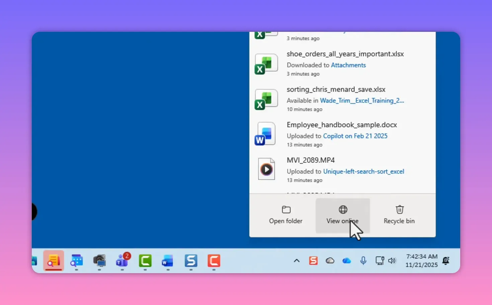Select the microphone icon in the system tray
Screen dimensions: 492x305
(363, 260)
